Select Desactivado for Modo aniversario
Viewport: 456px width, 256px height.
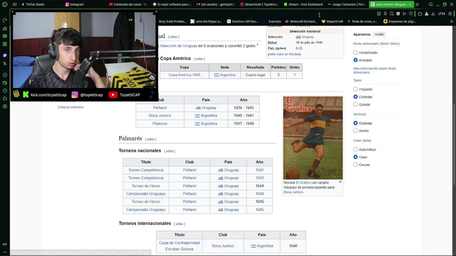point(356,52)
